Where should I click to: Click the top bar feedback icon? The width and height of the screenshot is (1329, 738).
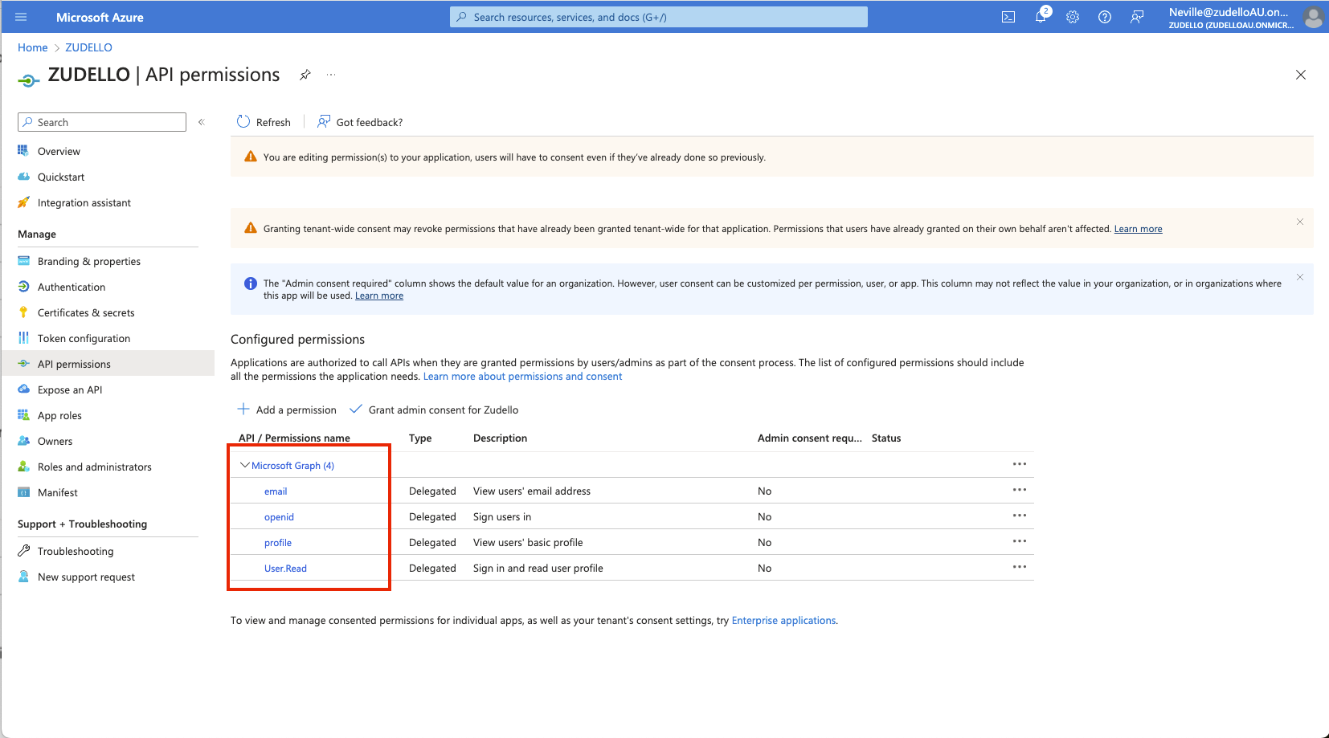point(1137,17)
